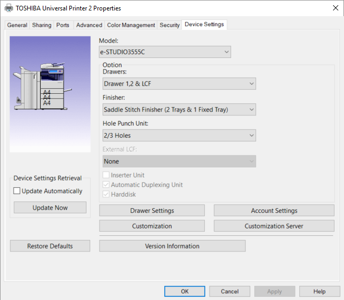Screen dimensions: 344x300
Task: Open the Sharing tab
Action: [42, 25]
